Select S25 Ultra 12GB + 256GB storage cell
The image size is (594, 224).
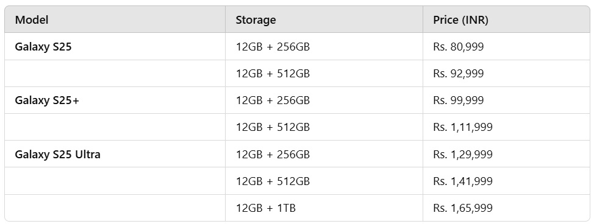click(324, 154)
